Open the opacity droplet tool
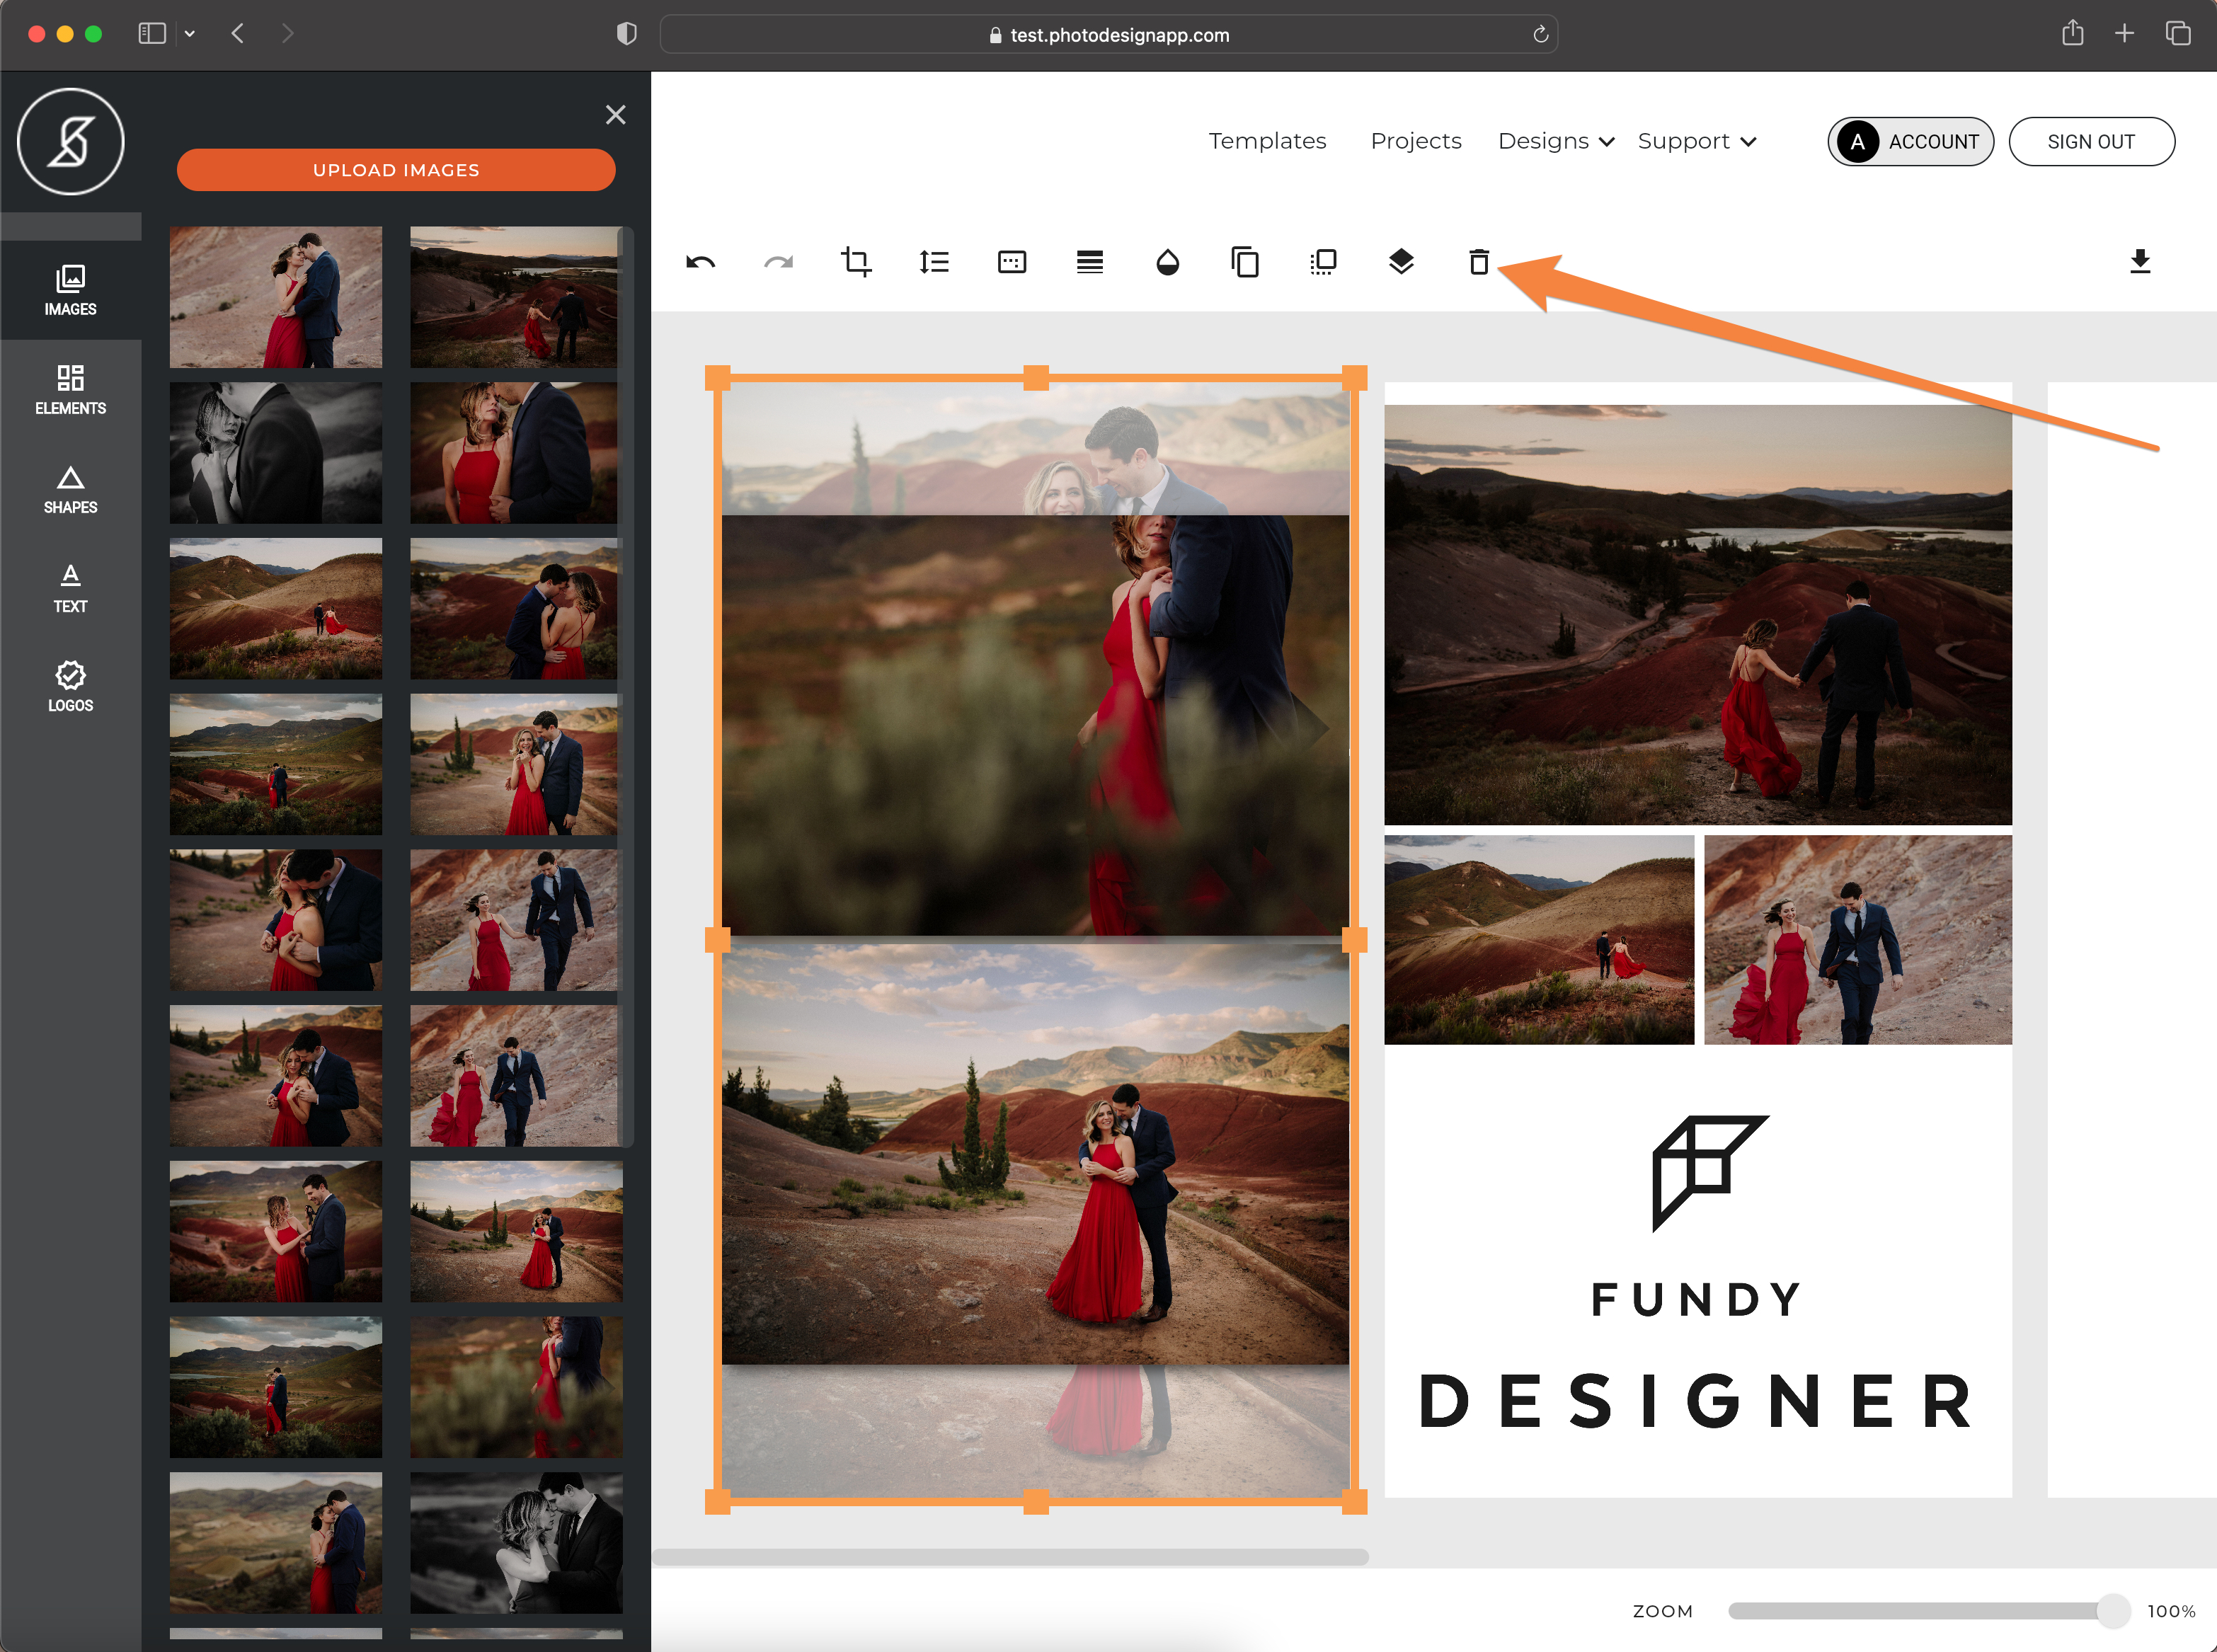 [x=1168, y=262]
